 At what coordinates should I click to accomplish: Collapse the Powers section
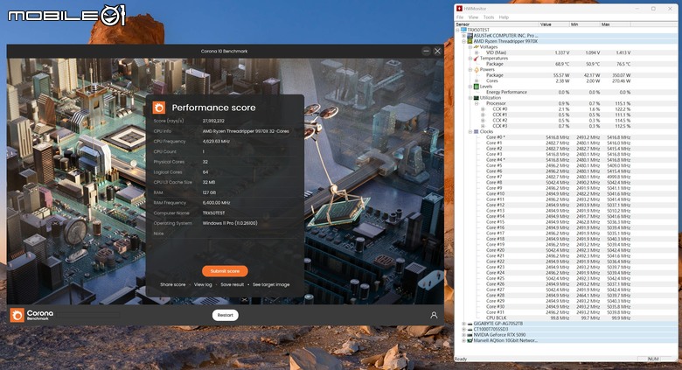click(470, 70)
